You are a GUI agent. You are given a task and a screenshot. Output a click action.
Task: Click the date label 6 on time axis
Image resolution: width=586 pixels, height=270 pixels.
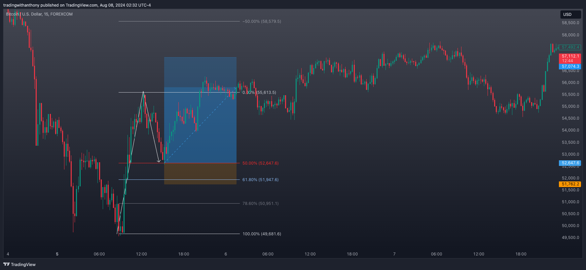(226, 254)
